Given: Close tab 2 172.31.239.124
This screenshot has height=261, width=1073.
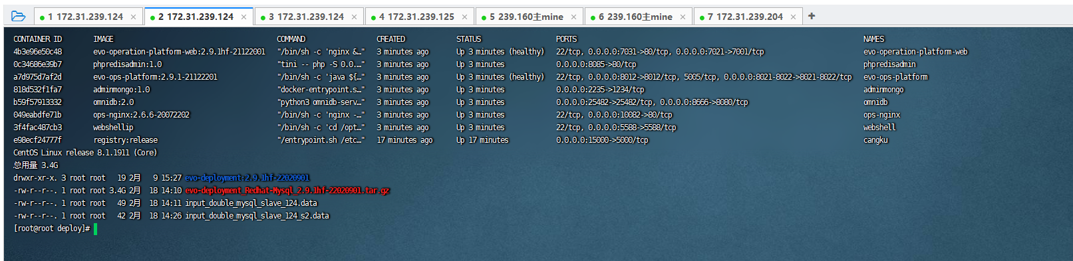Looking at the screenshot, I should pyautogui.click(x=243, y=17).
